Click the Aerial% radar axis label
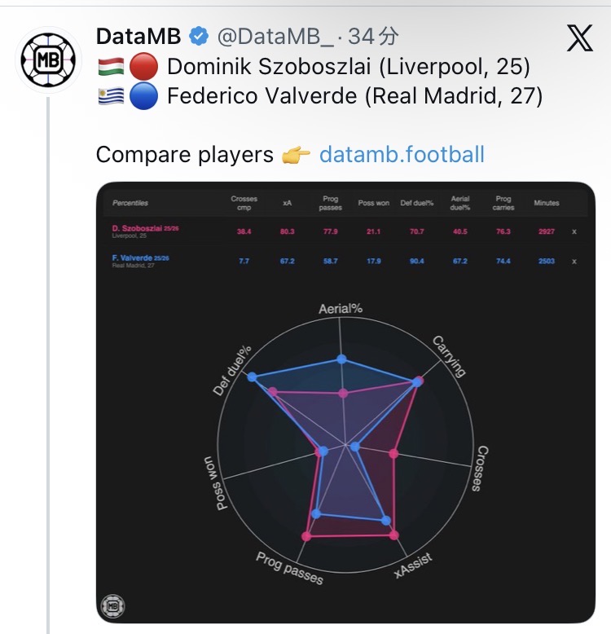The width and height of the screenshot is (611, 634). point(341,309)
